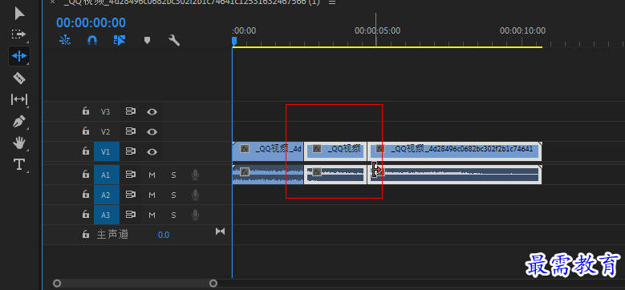Select the Selection arrow tool

click(x=19, y=14)
